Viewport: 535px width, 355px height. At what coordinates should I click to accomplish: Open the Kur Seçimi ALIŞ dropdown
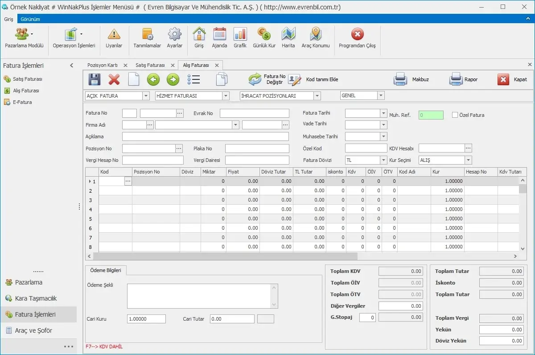(x=468, y=160)
